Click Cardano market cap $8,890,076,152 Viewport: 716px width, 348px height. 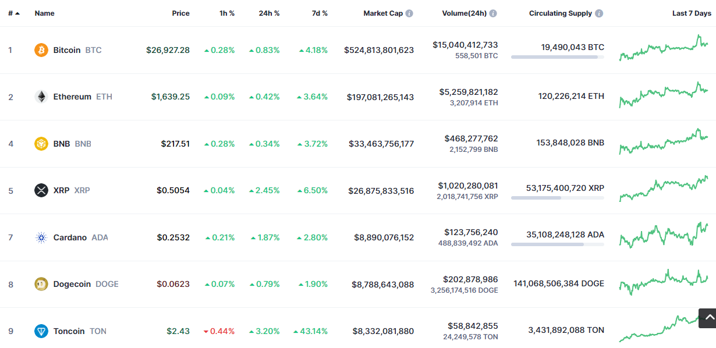(384, 237)
